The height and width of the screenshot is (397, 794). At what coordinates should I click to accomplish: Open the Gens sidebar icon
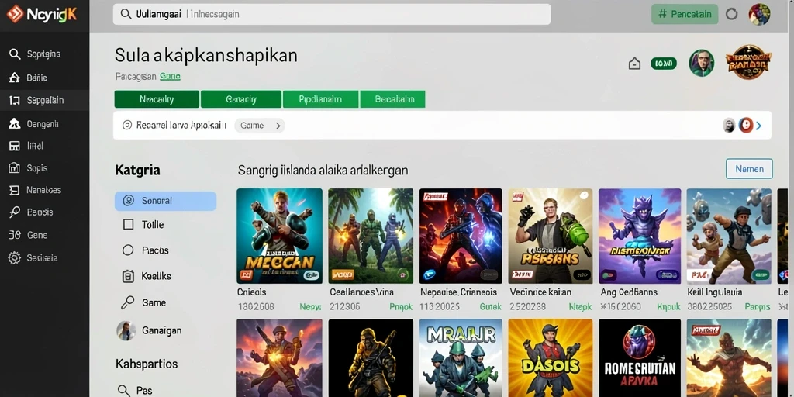tap(15, 235)
